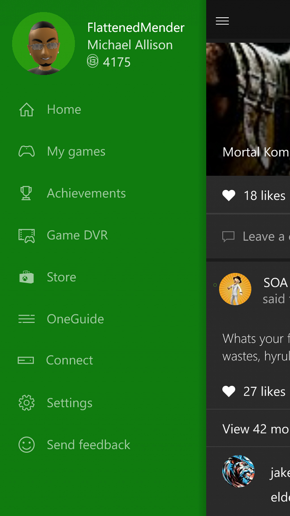Viewport: 290px width, 516px height.
Task: Select the My games controller icon
Action: click(27, 151)
